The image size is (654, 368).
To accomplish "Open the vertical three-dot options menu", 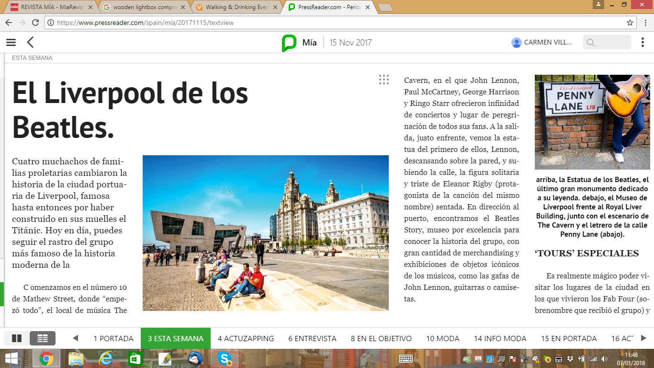I will click(643, 43).
